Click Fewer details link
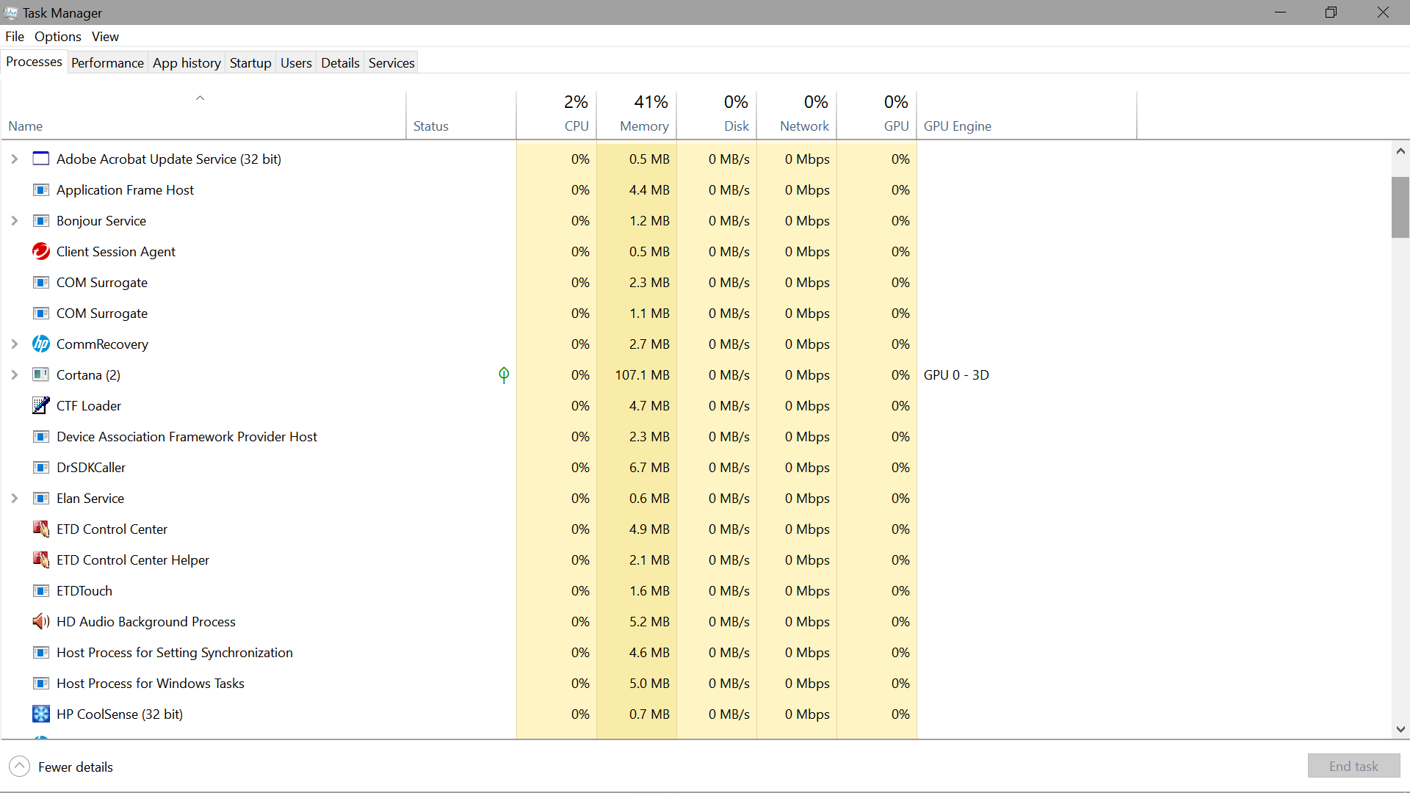This screenshot has width=1410, height=793. point(76,767)
